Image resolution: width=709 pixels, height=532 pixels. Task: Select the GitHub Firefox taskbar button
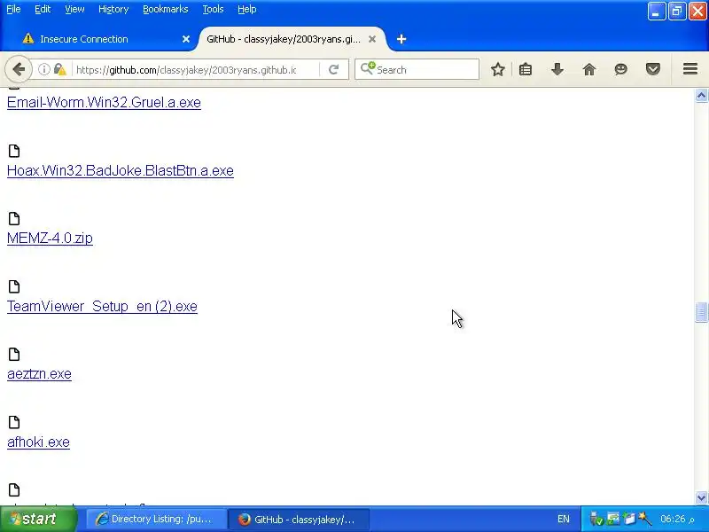pos(299,520)
